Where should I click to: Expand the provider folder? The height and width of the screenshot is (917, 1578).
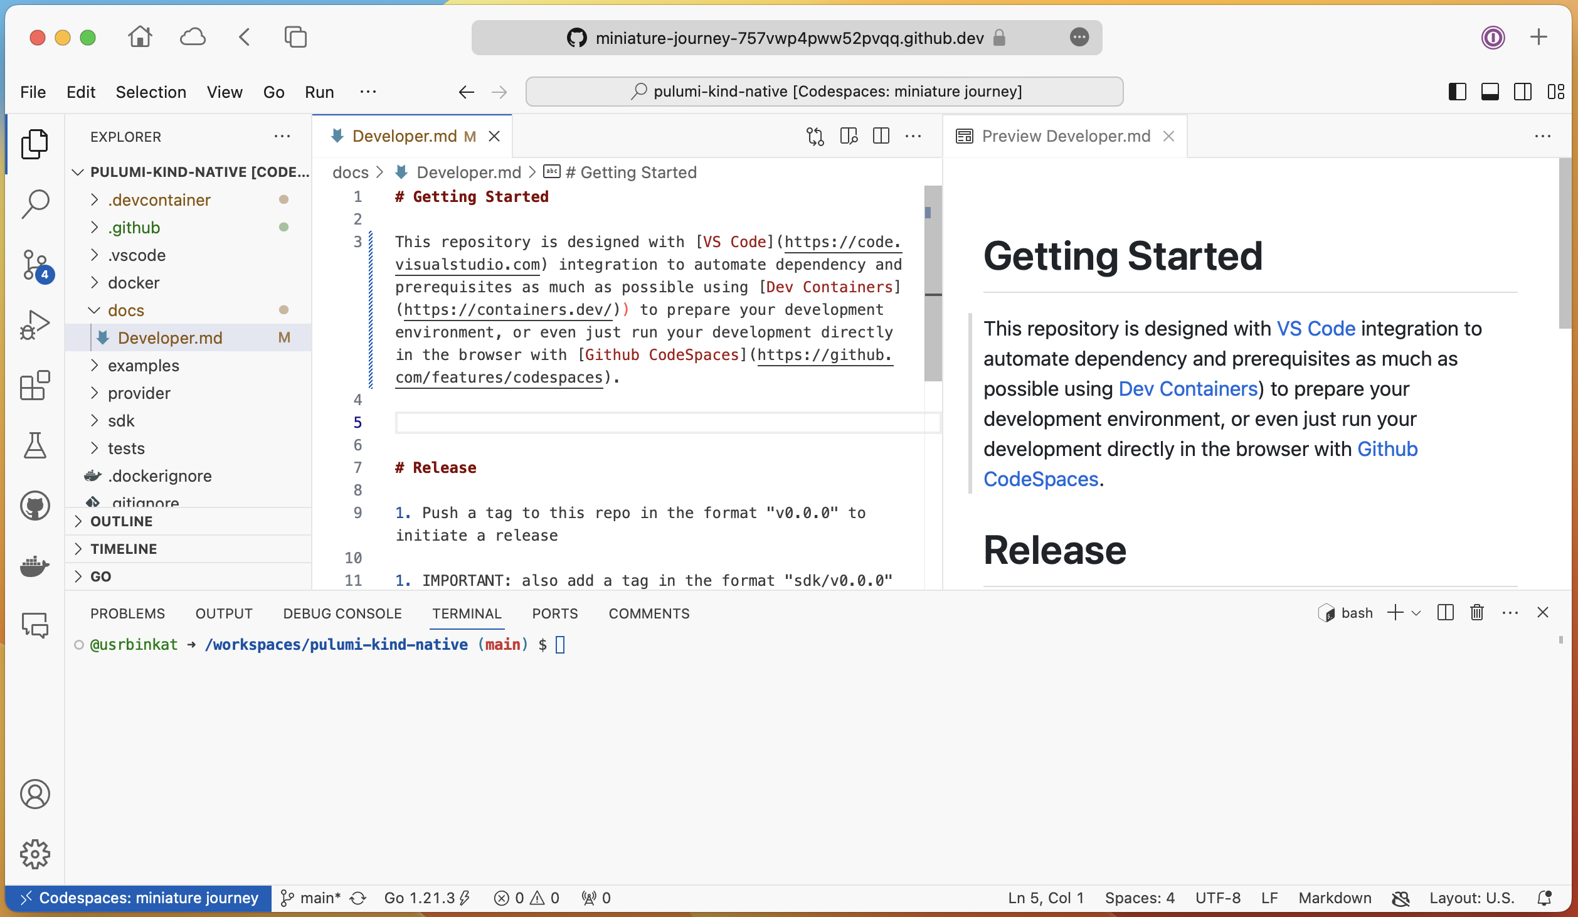(x=188, y=393)
